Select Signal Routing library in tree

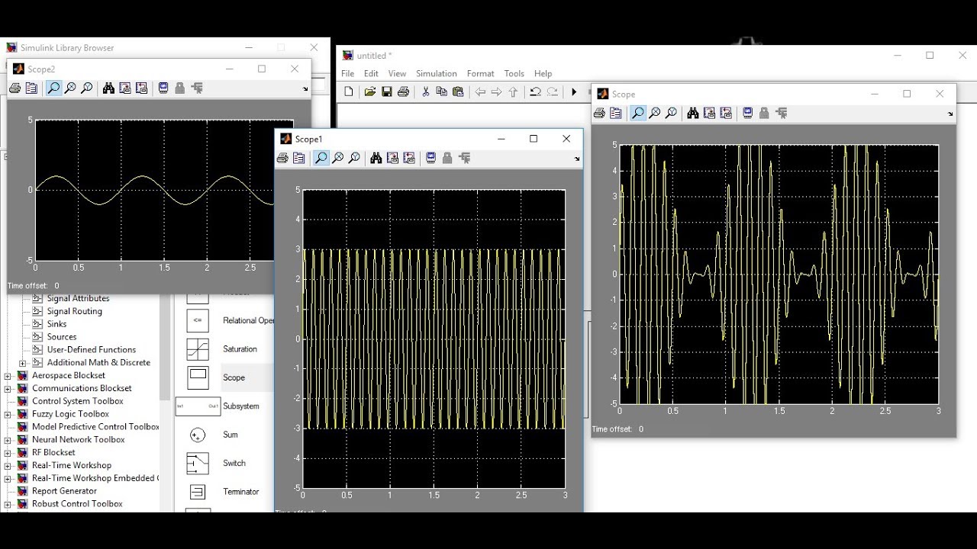coord(74,311)
